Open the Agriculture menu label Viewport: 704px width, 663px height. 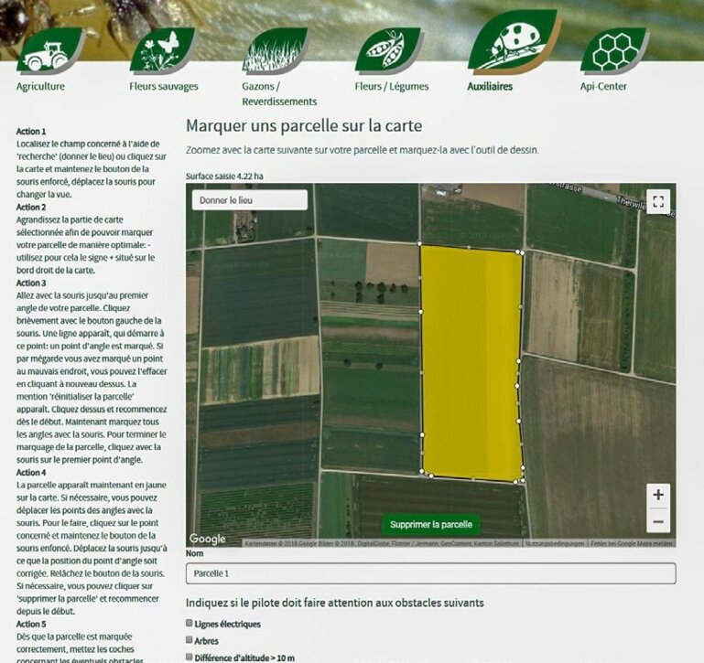point(40,87)
